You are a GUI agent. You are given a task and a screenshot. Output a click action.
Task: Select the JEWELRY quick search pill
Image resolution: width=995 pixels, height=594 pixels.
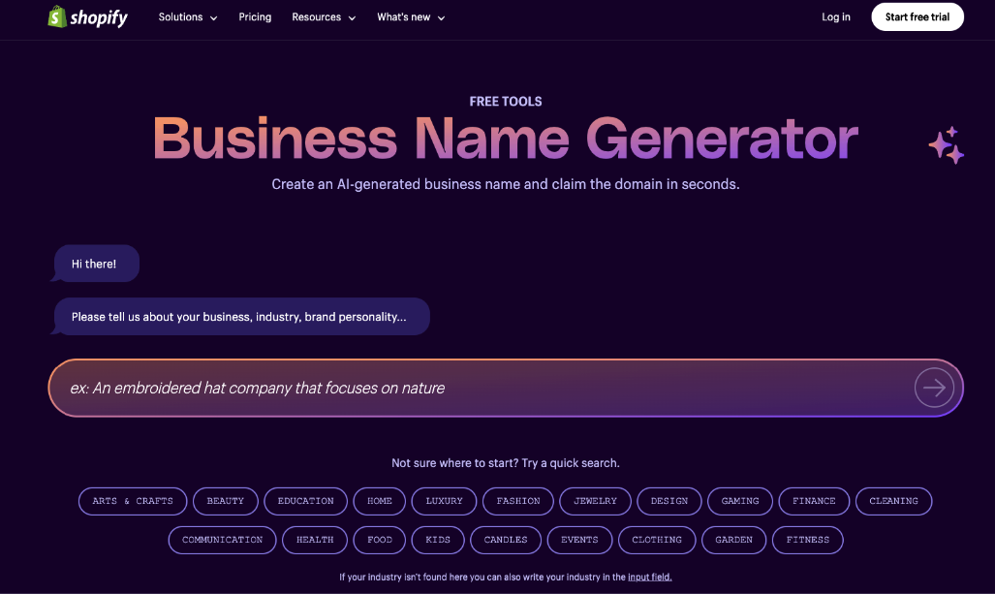click(x=594, y=501)
